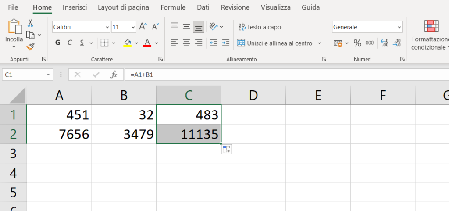The image size is (449, 211).
Task: Open underline style dropdown arrow
Action: tap(91, 43)
